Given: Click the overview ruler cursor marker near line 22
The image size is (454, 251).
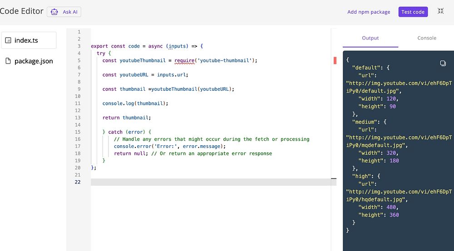Looking at the screenshot, I should (334, 179).
